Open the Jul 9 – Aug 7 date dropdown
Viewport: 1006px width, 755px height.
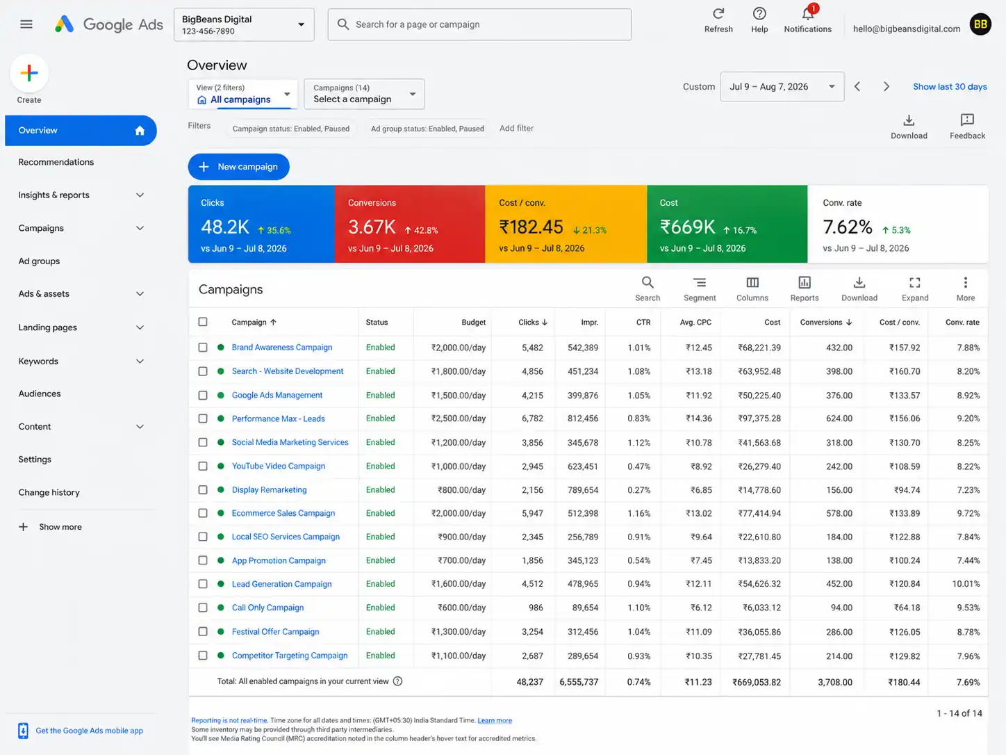click(782, 87)
